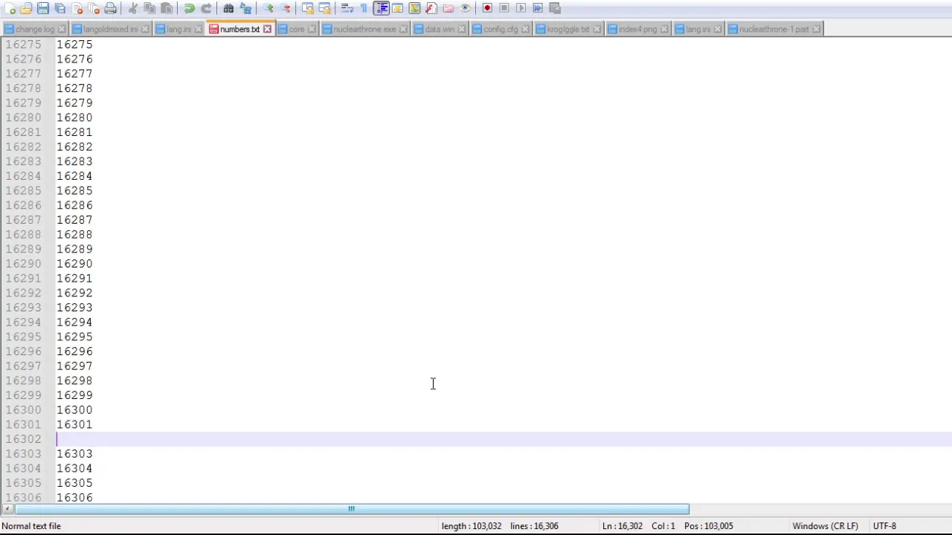Create a new document with New icon

[x=10, y=8]
